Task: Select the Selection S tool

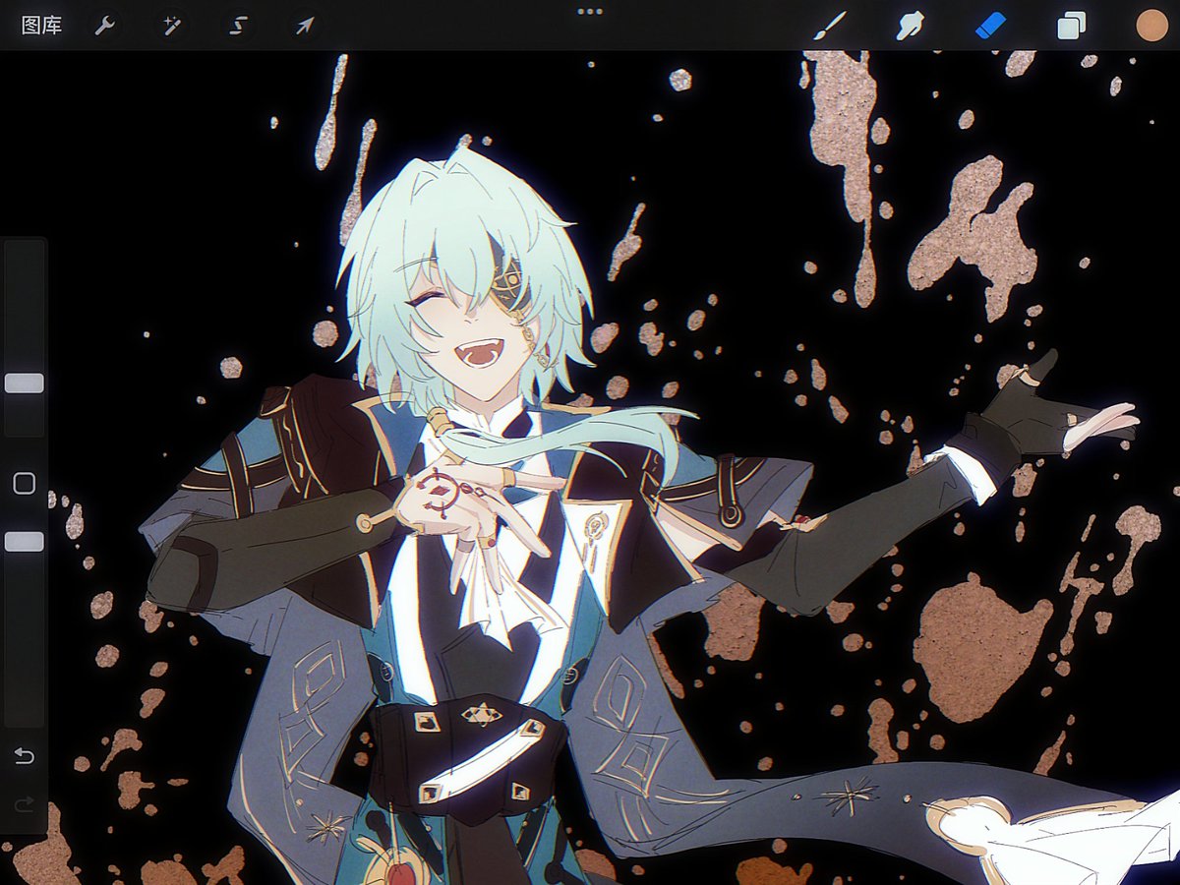Action: pos(238,26)
